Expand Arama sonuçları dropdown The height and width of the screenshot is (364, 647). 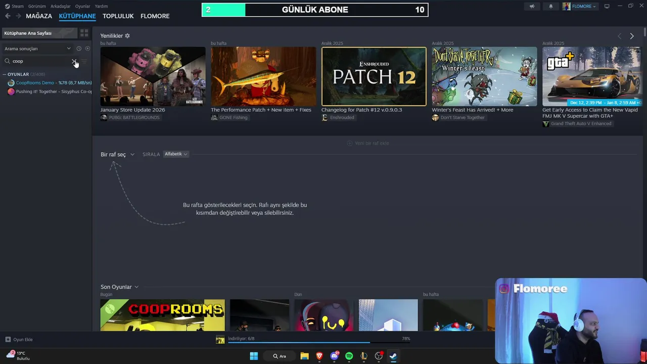[69, 49]
